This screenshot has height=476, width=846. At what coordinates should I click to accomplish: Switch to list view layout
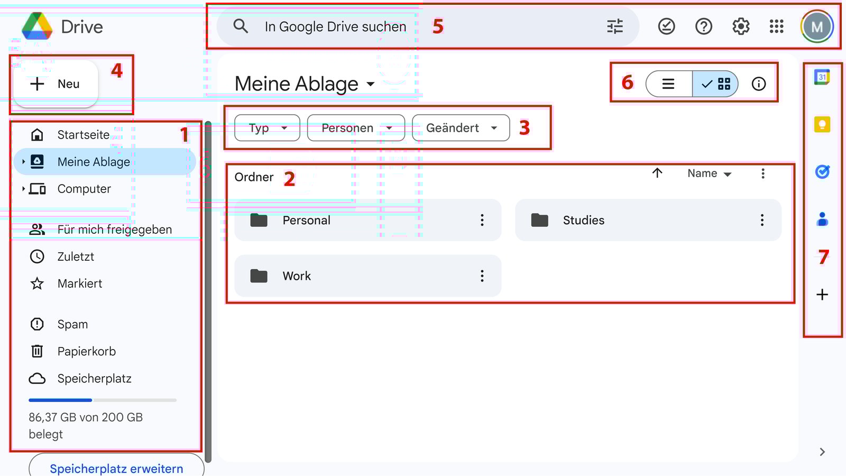[x=668, y=83]
